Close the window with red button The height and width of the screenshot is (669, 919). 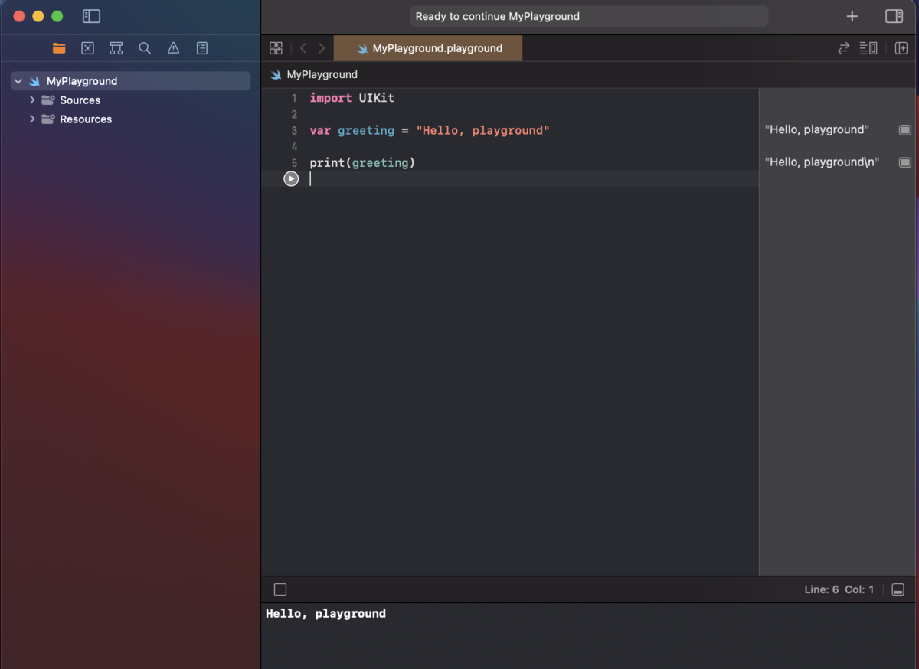[x=19, y=16]
